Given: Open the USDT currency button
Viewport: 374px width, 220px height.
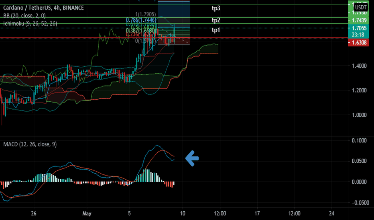Looking at the screenshot, I should click(361, 7).
